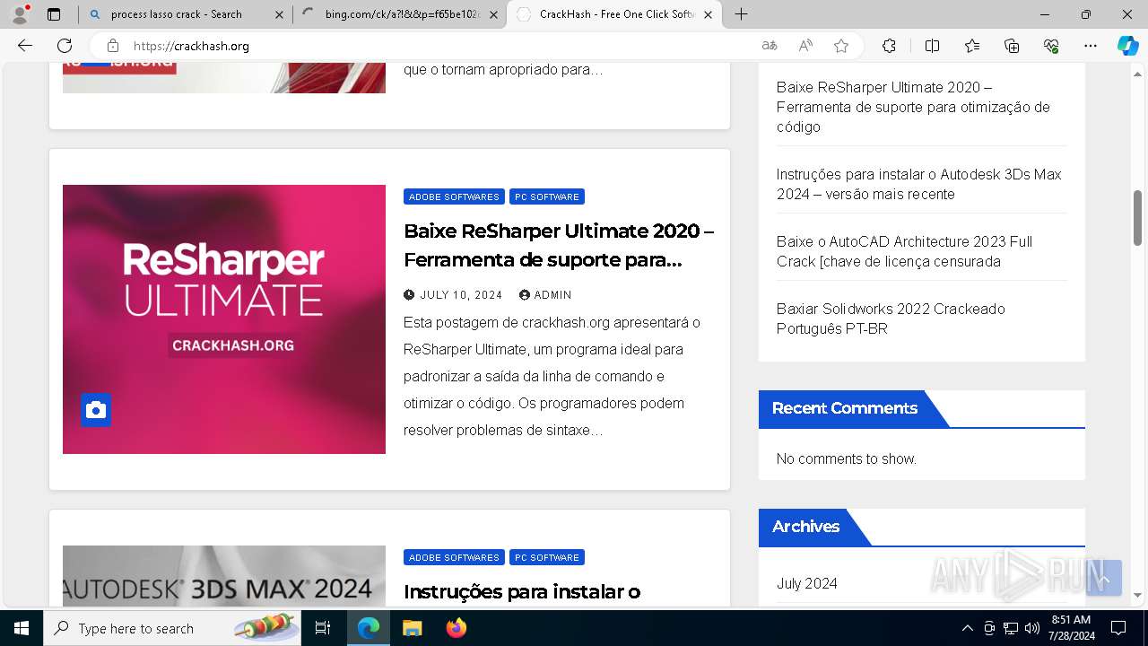Screen dimensions: 1148x646
Task: Open the ReSharper Ultimate thumbnail image
Action: [224, 319]
